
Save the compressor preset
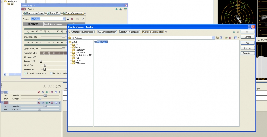[68, 19]
